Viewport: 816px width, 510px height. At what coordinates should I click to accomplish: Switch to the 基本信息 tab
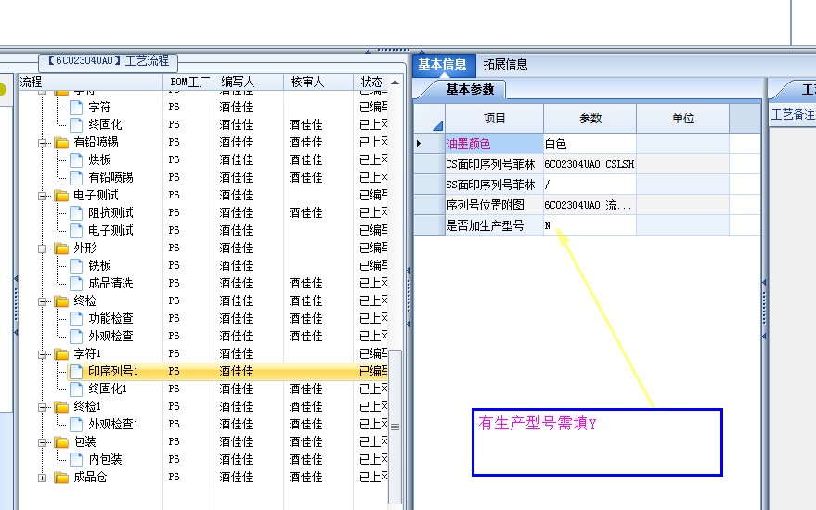tap(442, 65)
